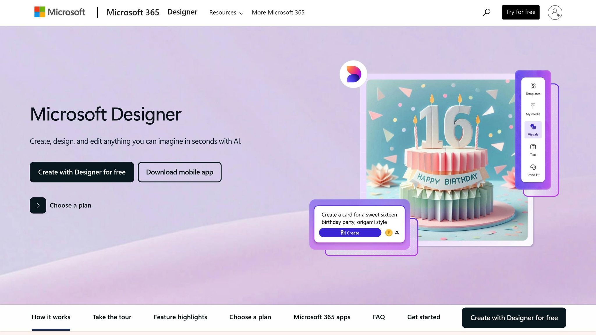Click the tagline about creating with AI
596x335 pixels.
[x=136, y=141]
